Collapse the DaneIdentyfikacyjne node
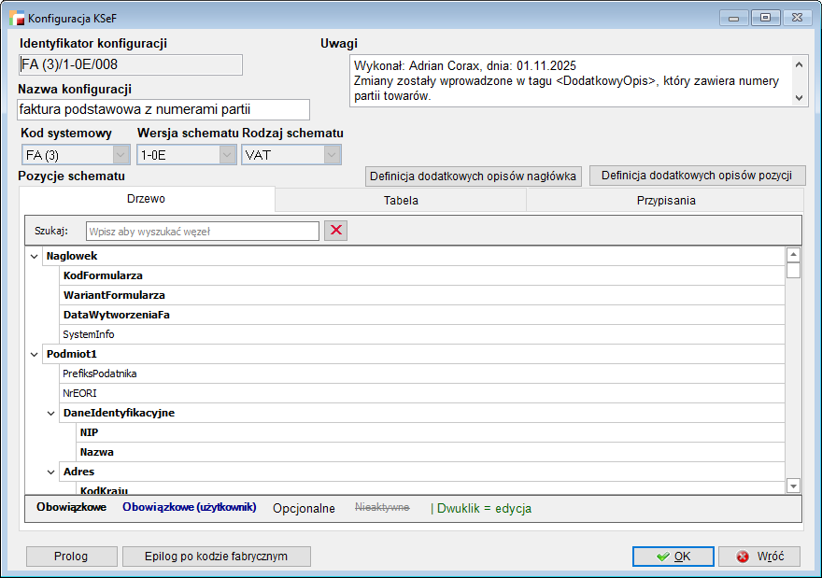 pos(51,413)
